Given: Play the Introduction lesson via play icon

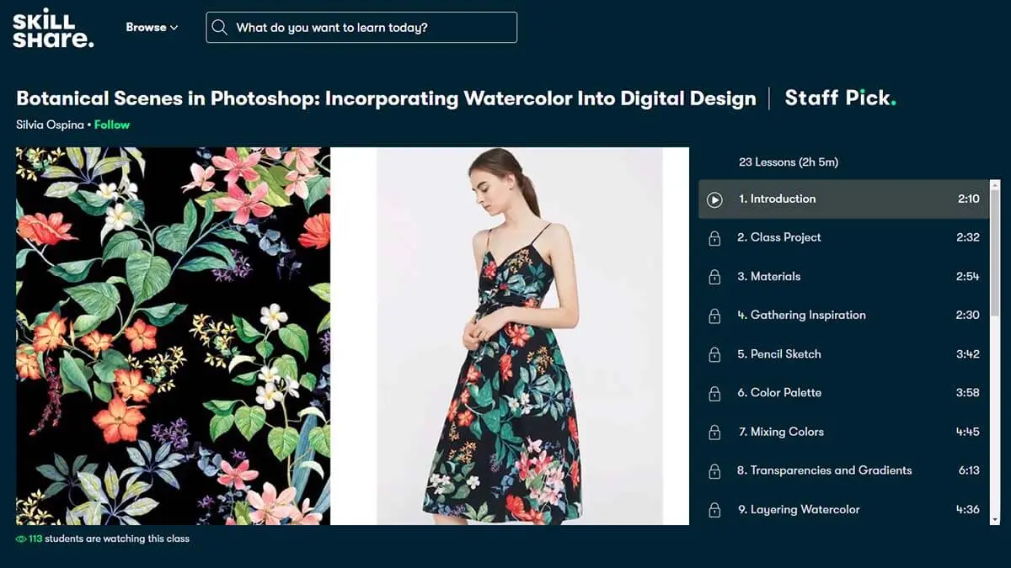Looking at the screenshot, I should click(714, 199).
